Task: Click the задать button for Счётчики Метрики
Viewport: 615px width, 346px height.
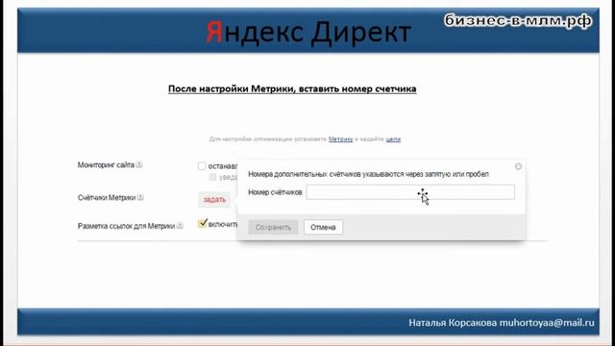Action: click(x=214, y=200)
